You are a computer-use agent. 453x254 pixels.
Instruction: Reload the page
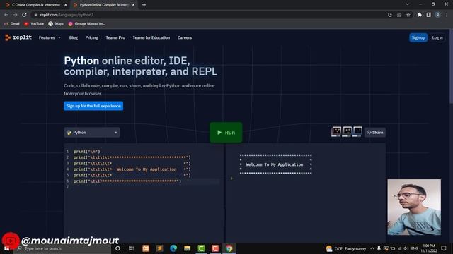[x=24, y=15]
